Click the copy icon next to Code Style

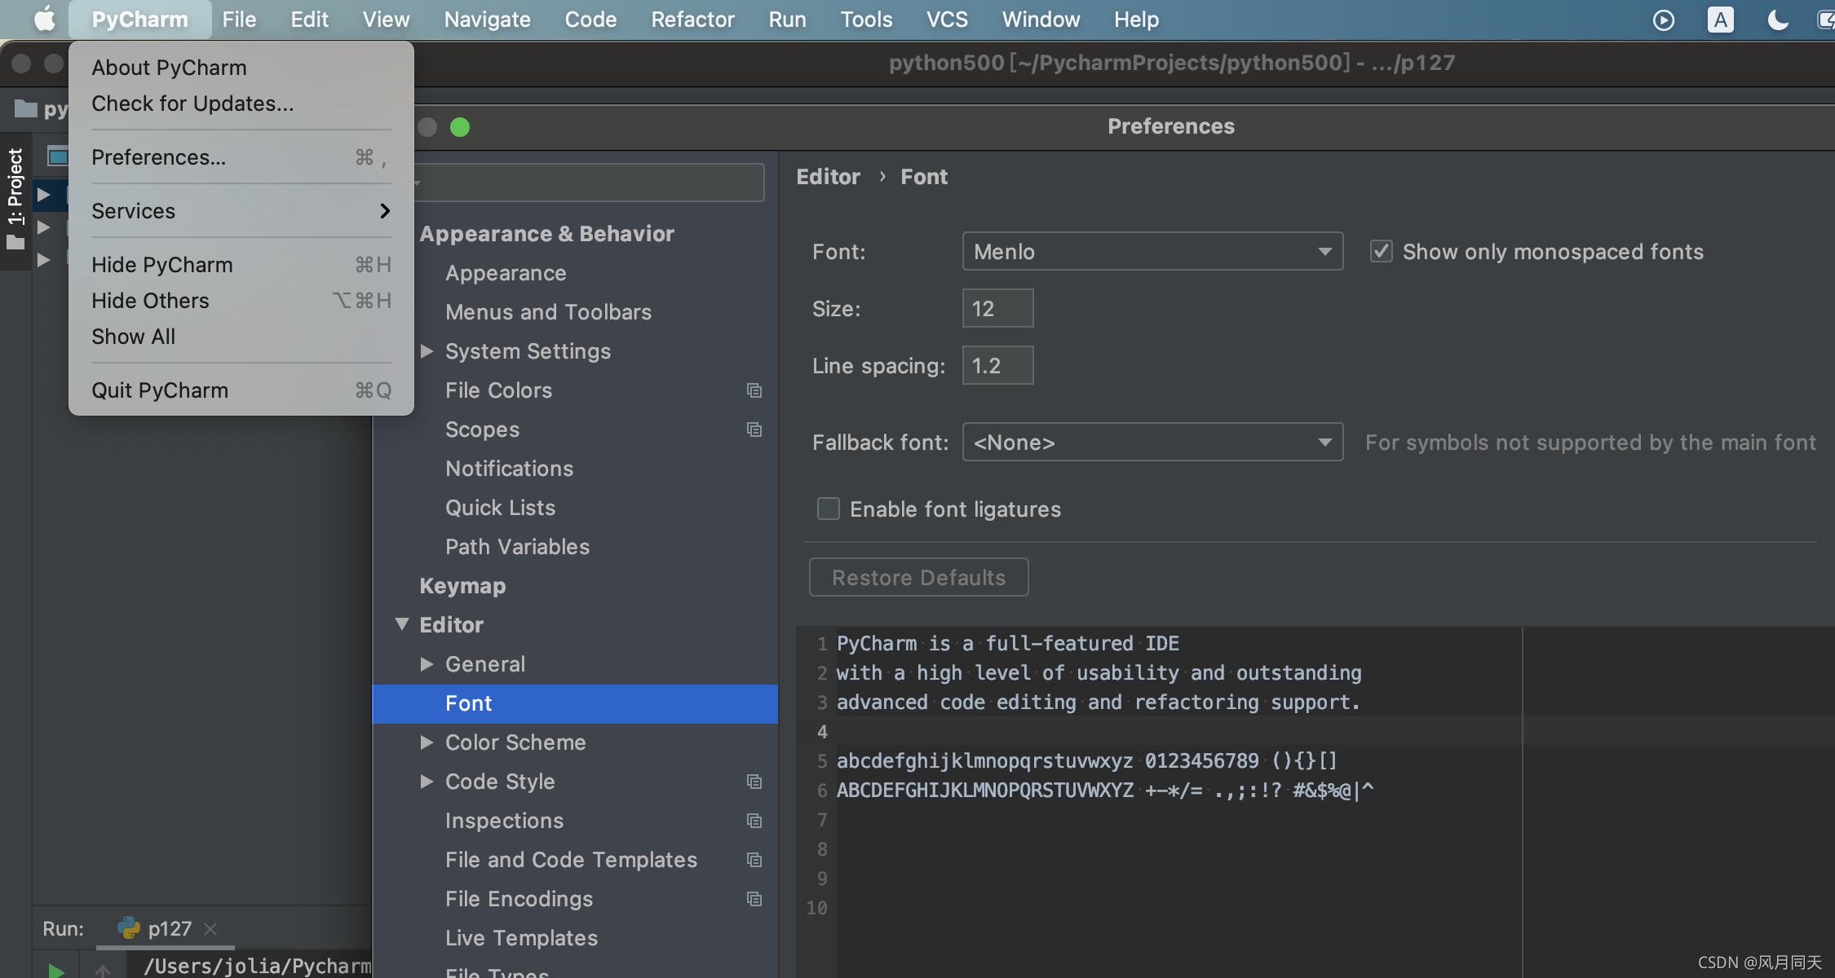[x=754, y=782]
